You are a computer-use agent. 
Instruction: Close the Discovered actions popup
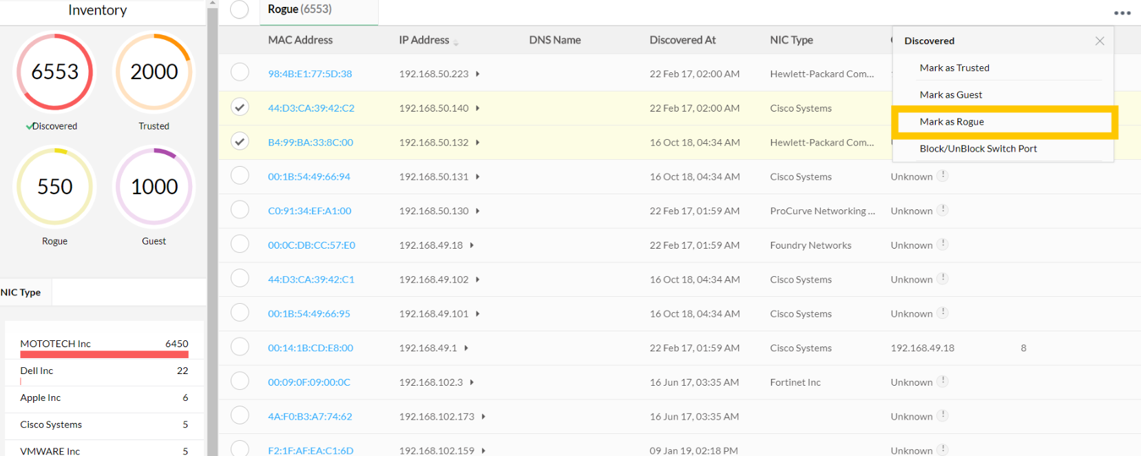pyautogui.click(x=1100, y=41)
